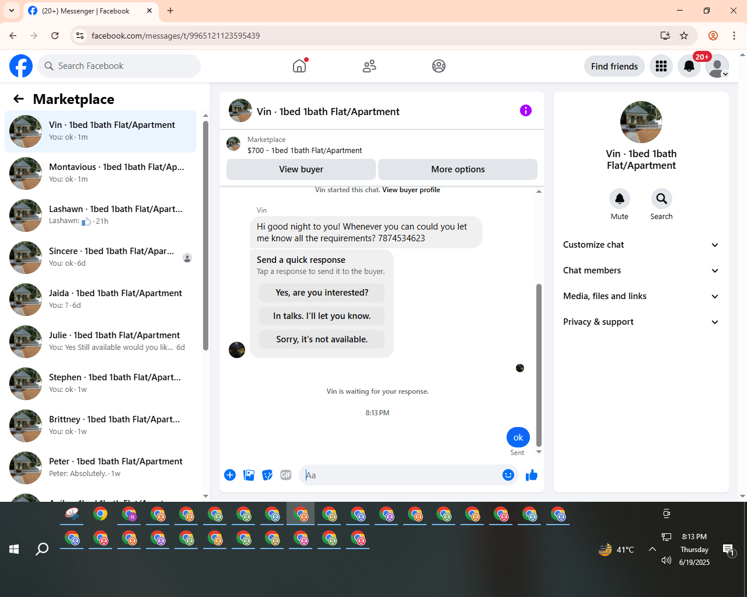Open the Chrome three-dot menu
The width and height of the screenshot is (747, 597).
tap(734, 36)
